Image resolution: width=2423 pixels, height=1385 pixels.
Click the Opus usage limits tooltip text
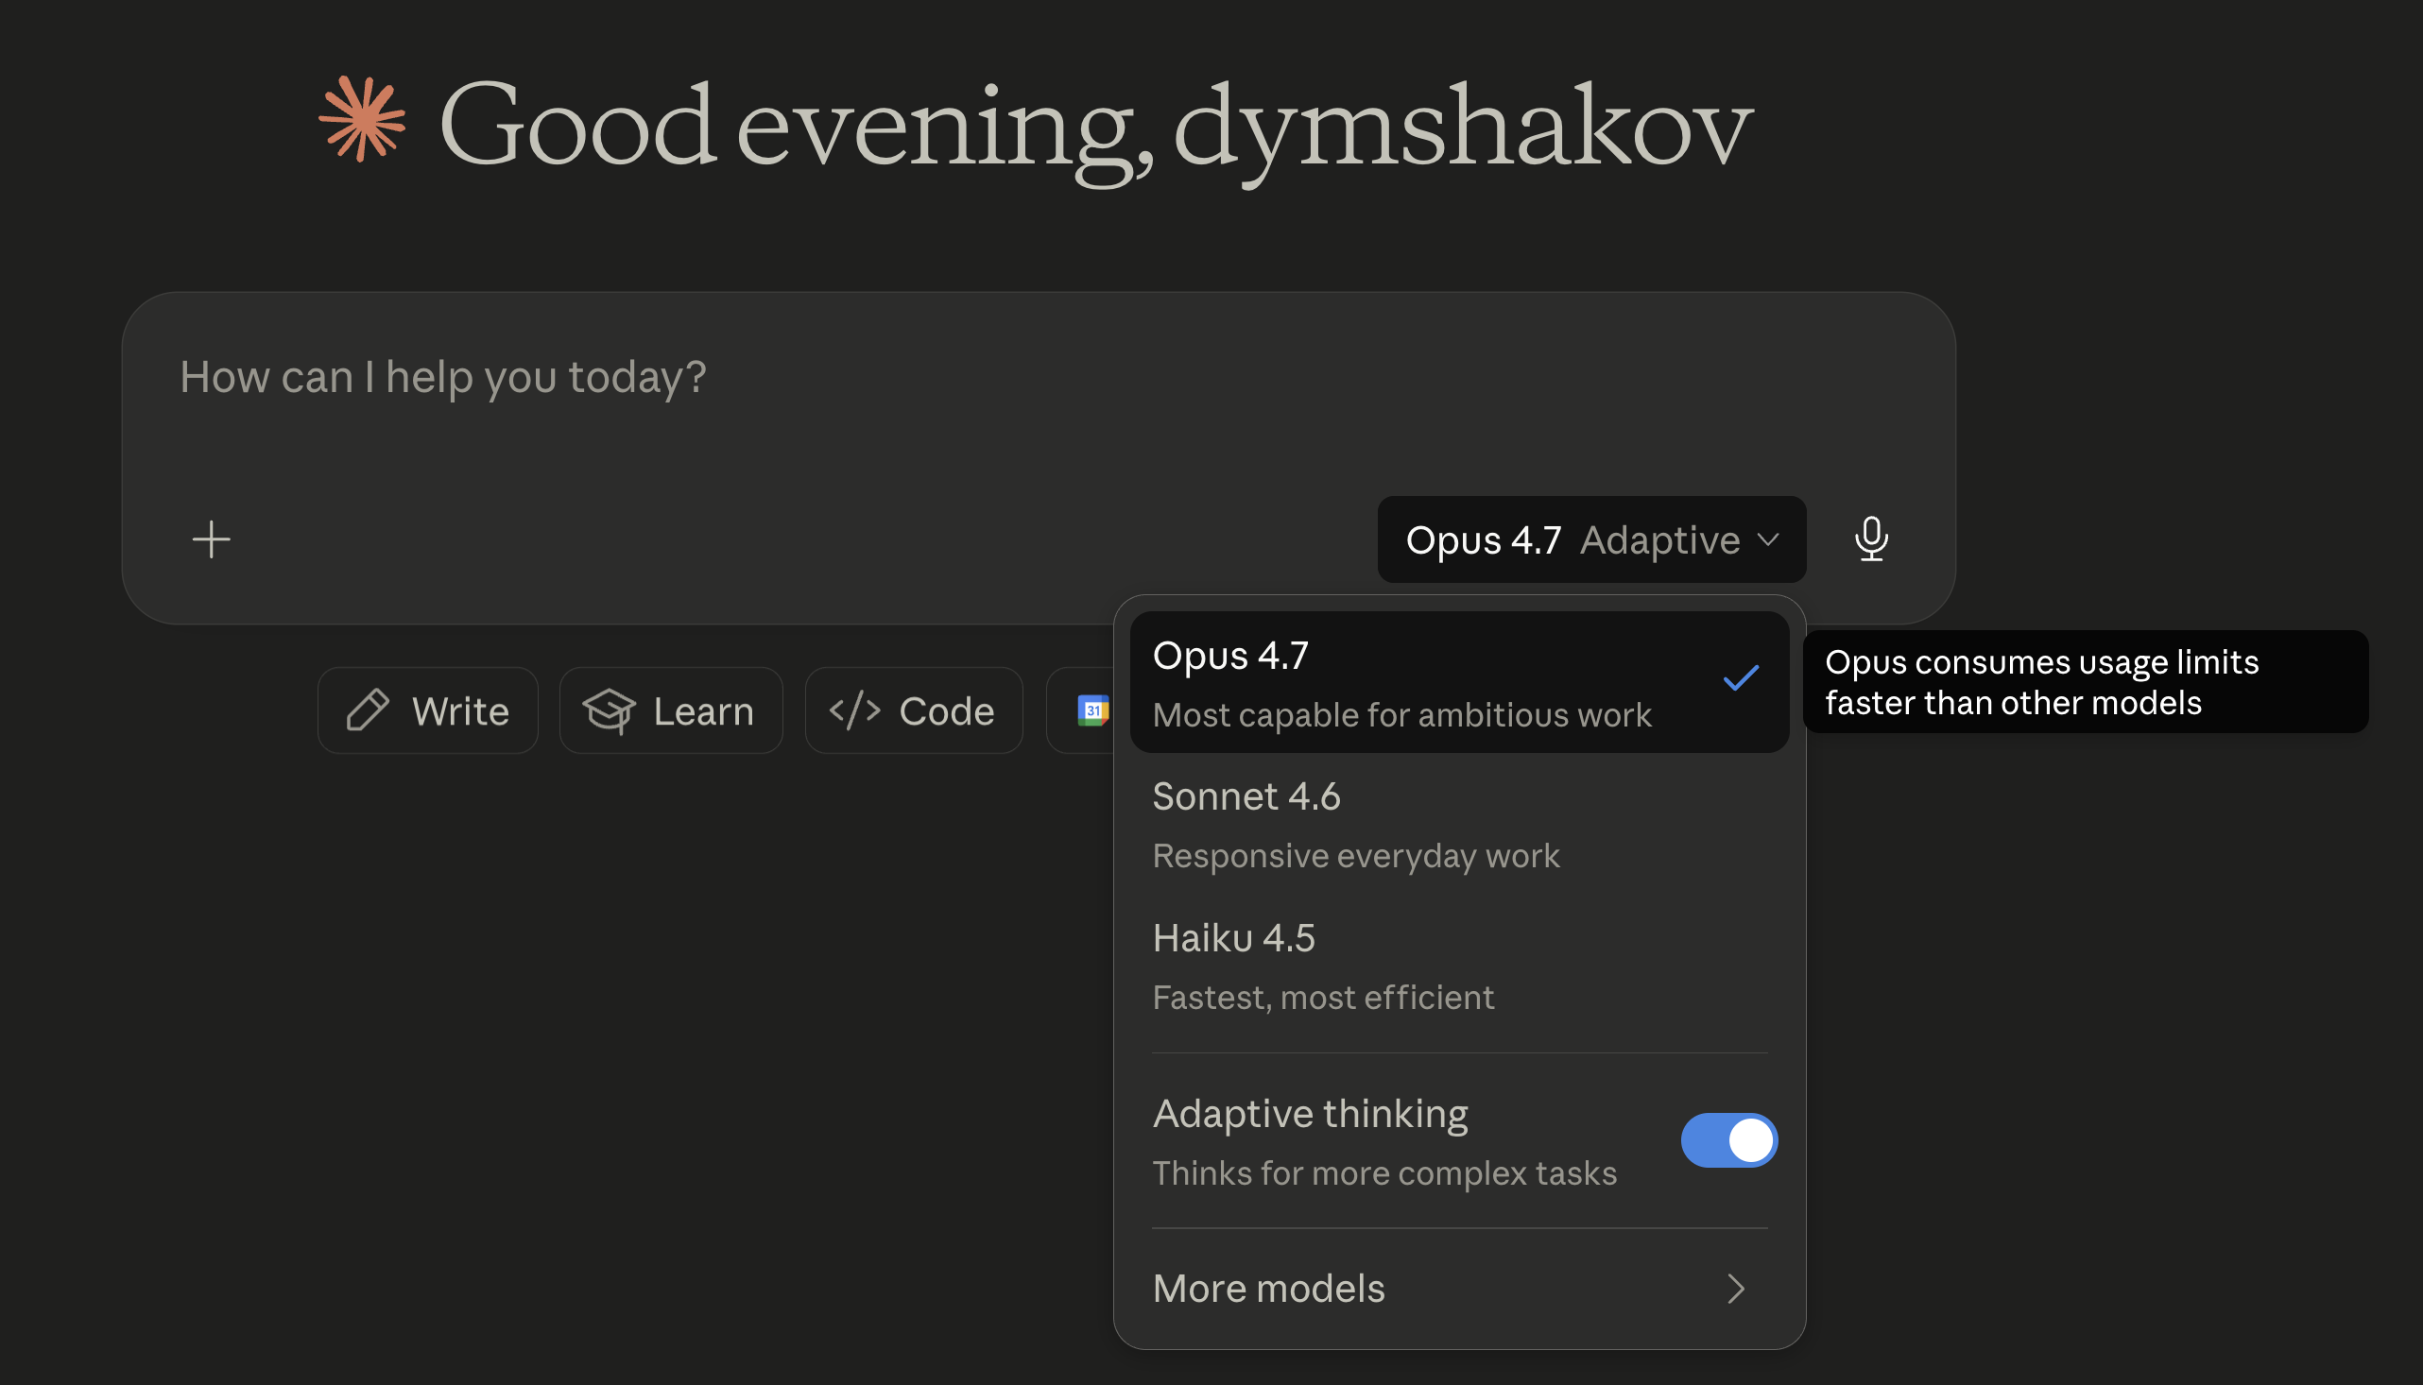pos(2041,682)
